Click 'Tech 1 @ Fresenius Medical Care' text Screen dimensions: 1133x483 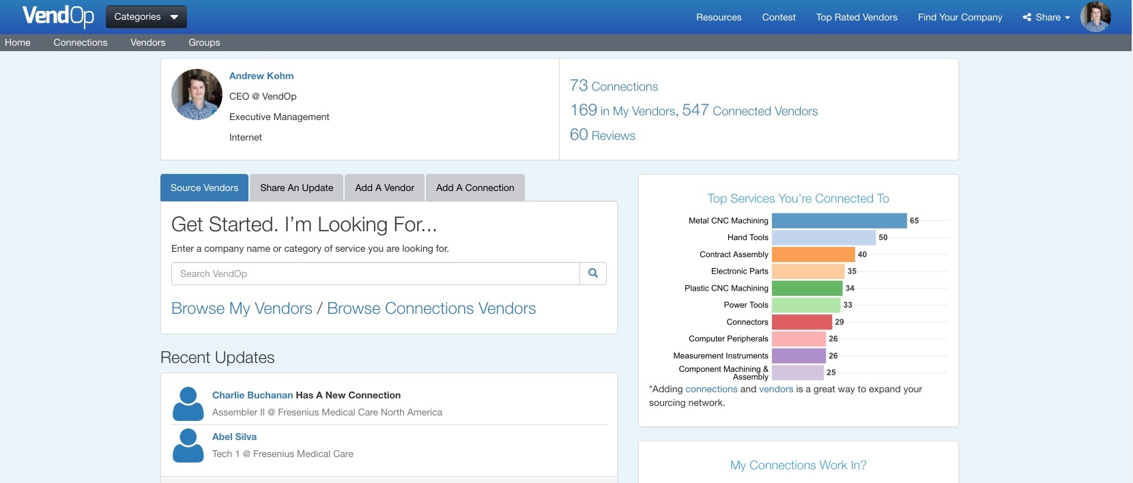(283, 454)
